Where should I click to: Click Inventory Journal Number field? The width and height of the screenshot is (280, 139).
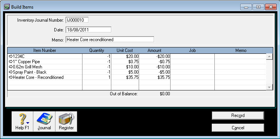77,20
